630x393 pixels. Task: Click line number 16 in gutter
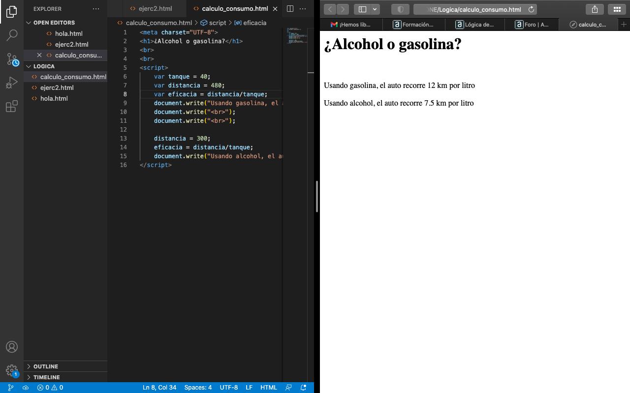(124, 165)
